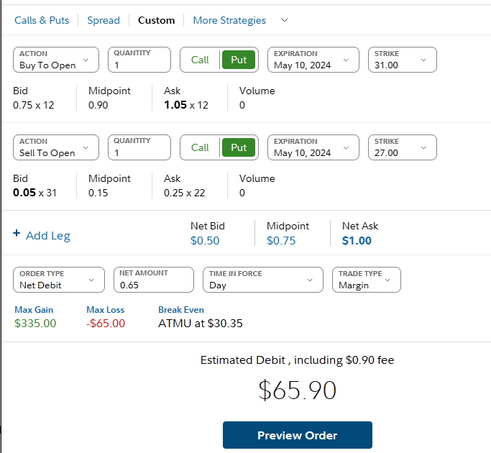Select Put for the 27.00 strike leg
The height and width of the screenshot is (453, 491).
(239, 147)
